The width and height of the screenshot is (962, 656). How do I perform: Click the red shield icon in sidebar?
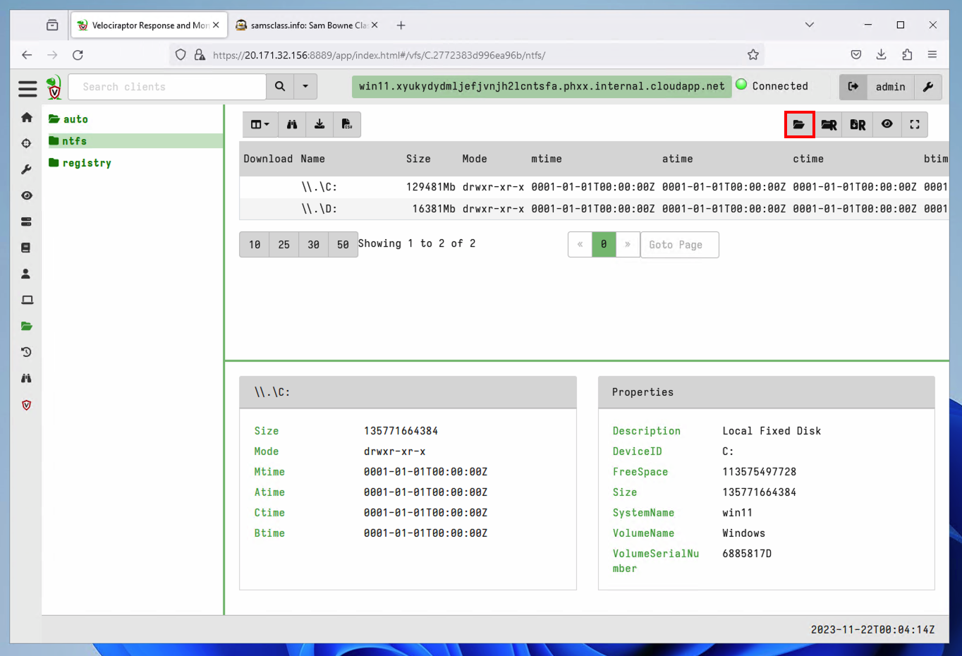(27, 405)
